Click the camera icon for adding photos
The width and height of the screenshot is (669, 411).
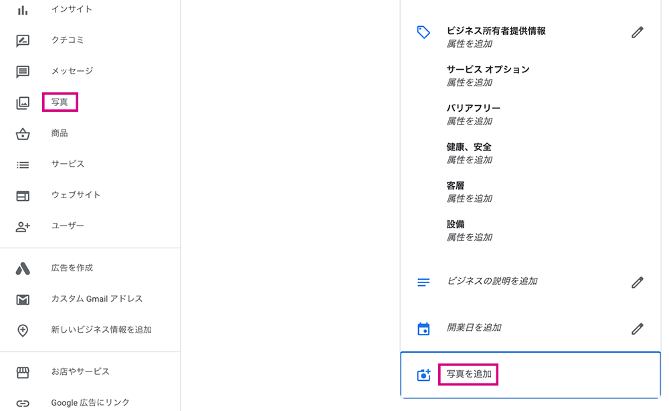point(423,375)
